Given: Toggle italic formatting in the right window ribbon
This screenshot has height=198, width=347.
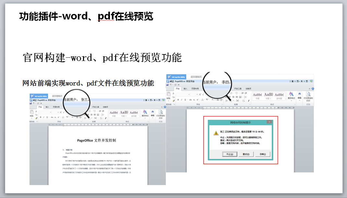Looking at the screenshot, I should pos(181,100).
